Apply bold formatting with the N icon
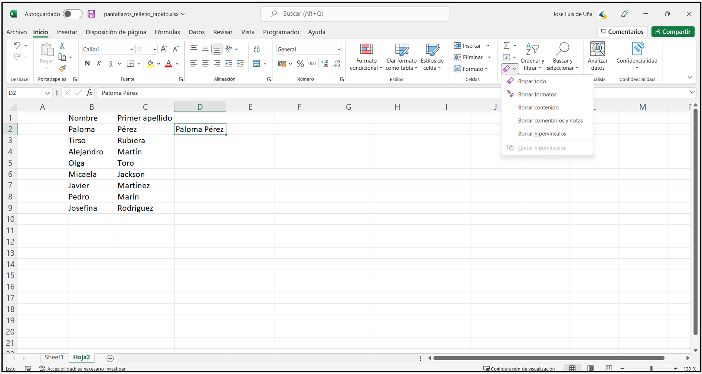 tap(87, 63)
